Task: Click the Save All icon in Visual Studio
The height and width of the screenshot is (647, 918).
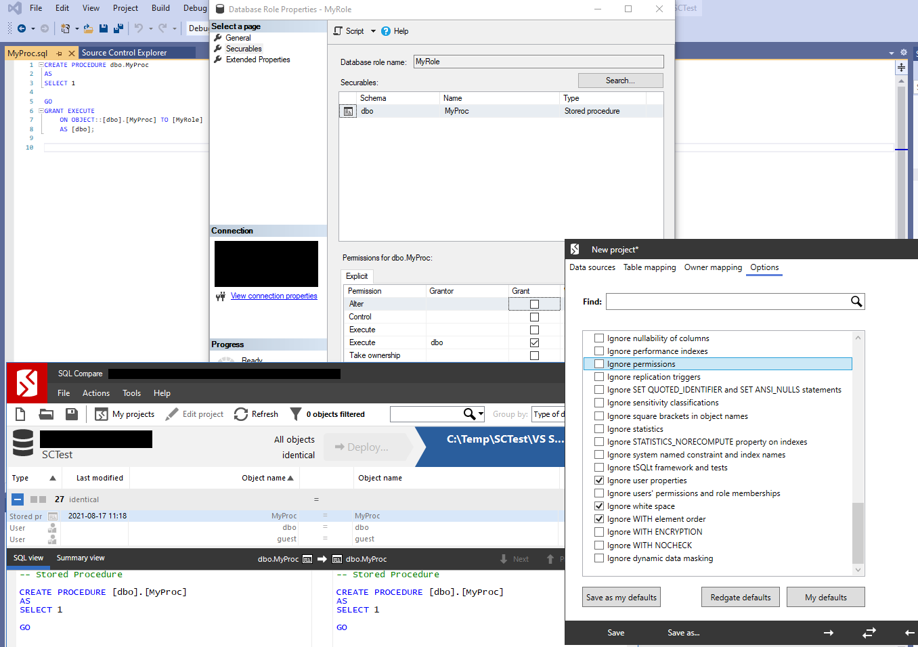Action: pyautogui.click(x=118, y=28)
